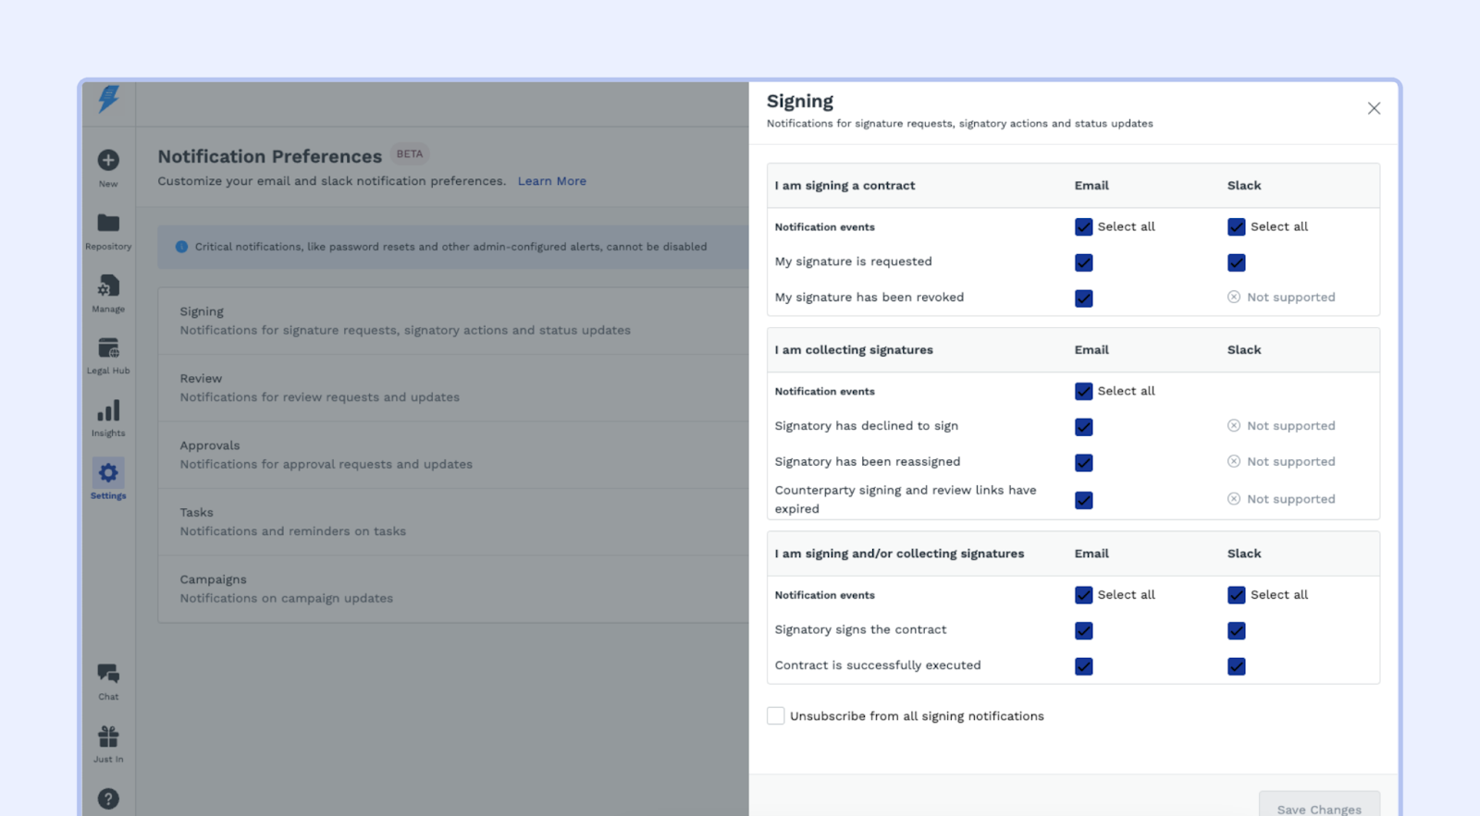Click the help question mark icon
1480x816 pixels.
point(108,798)
